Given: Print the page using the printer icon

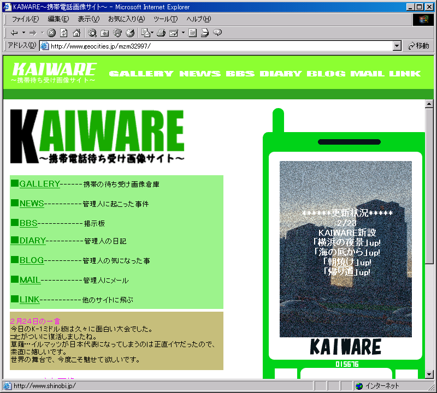Looking at the screenshot, I should tap(161, 33).
